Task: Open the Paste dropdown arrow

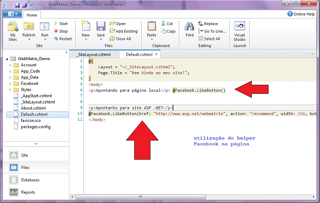Action: [151, 39]
